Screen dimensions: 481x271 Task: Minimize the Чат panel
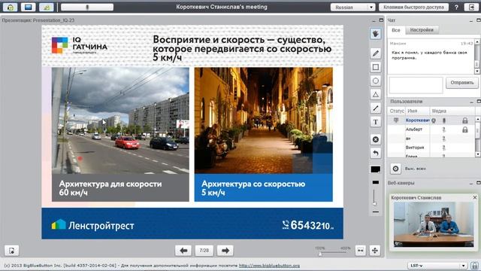471,20
